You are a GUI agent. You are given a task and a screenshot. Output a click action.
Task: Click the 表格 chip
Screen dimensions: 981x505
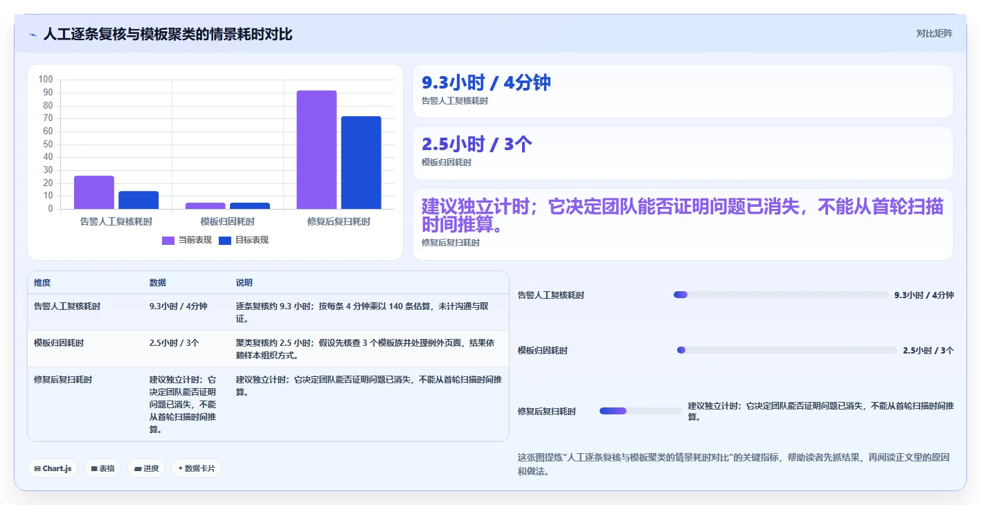point(102,468)
